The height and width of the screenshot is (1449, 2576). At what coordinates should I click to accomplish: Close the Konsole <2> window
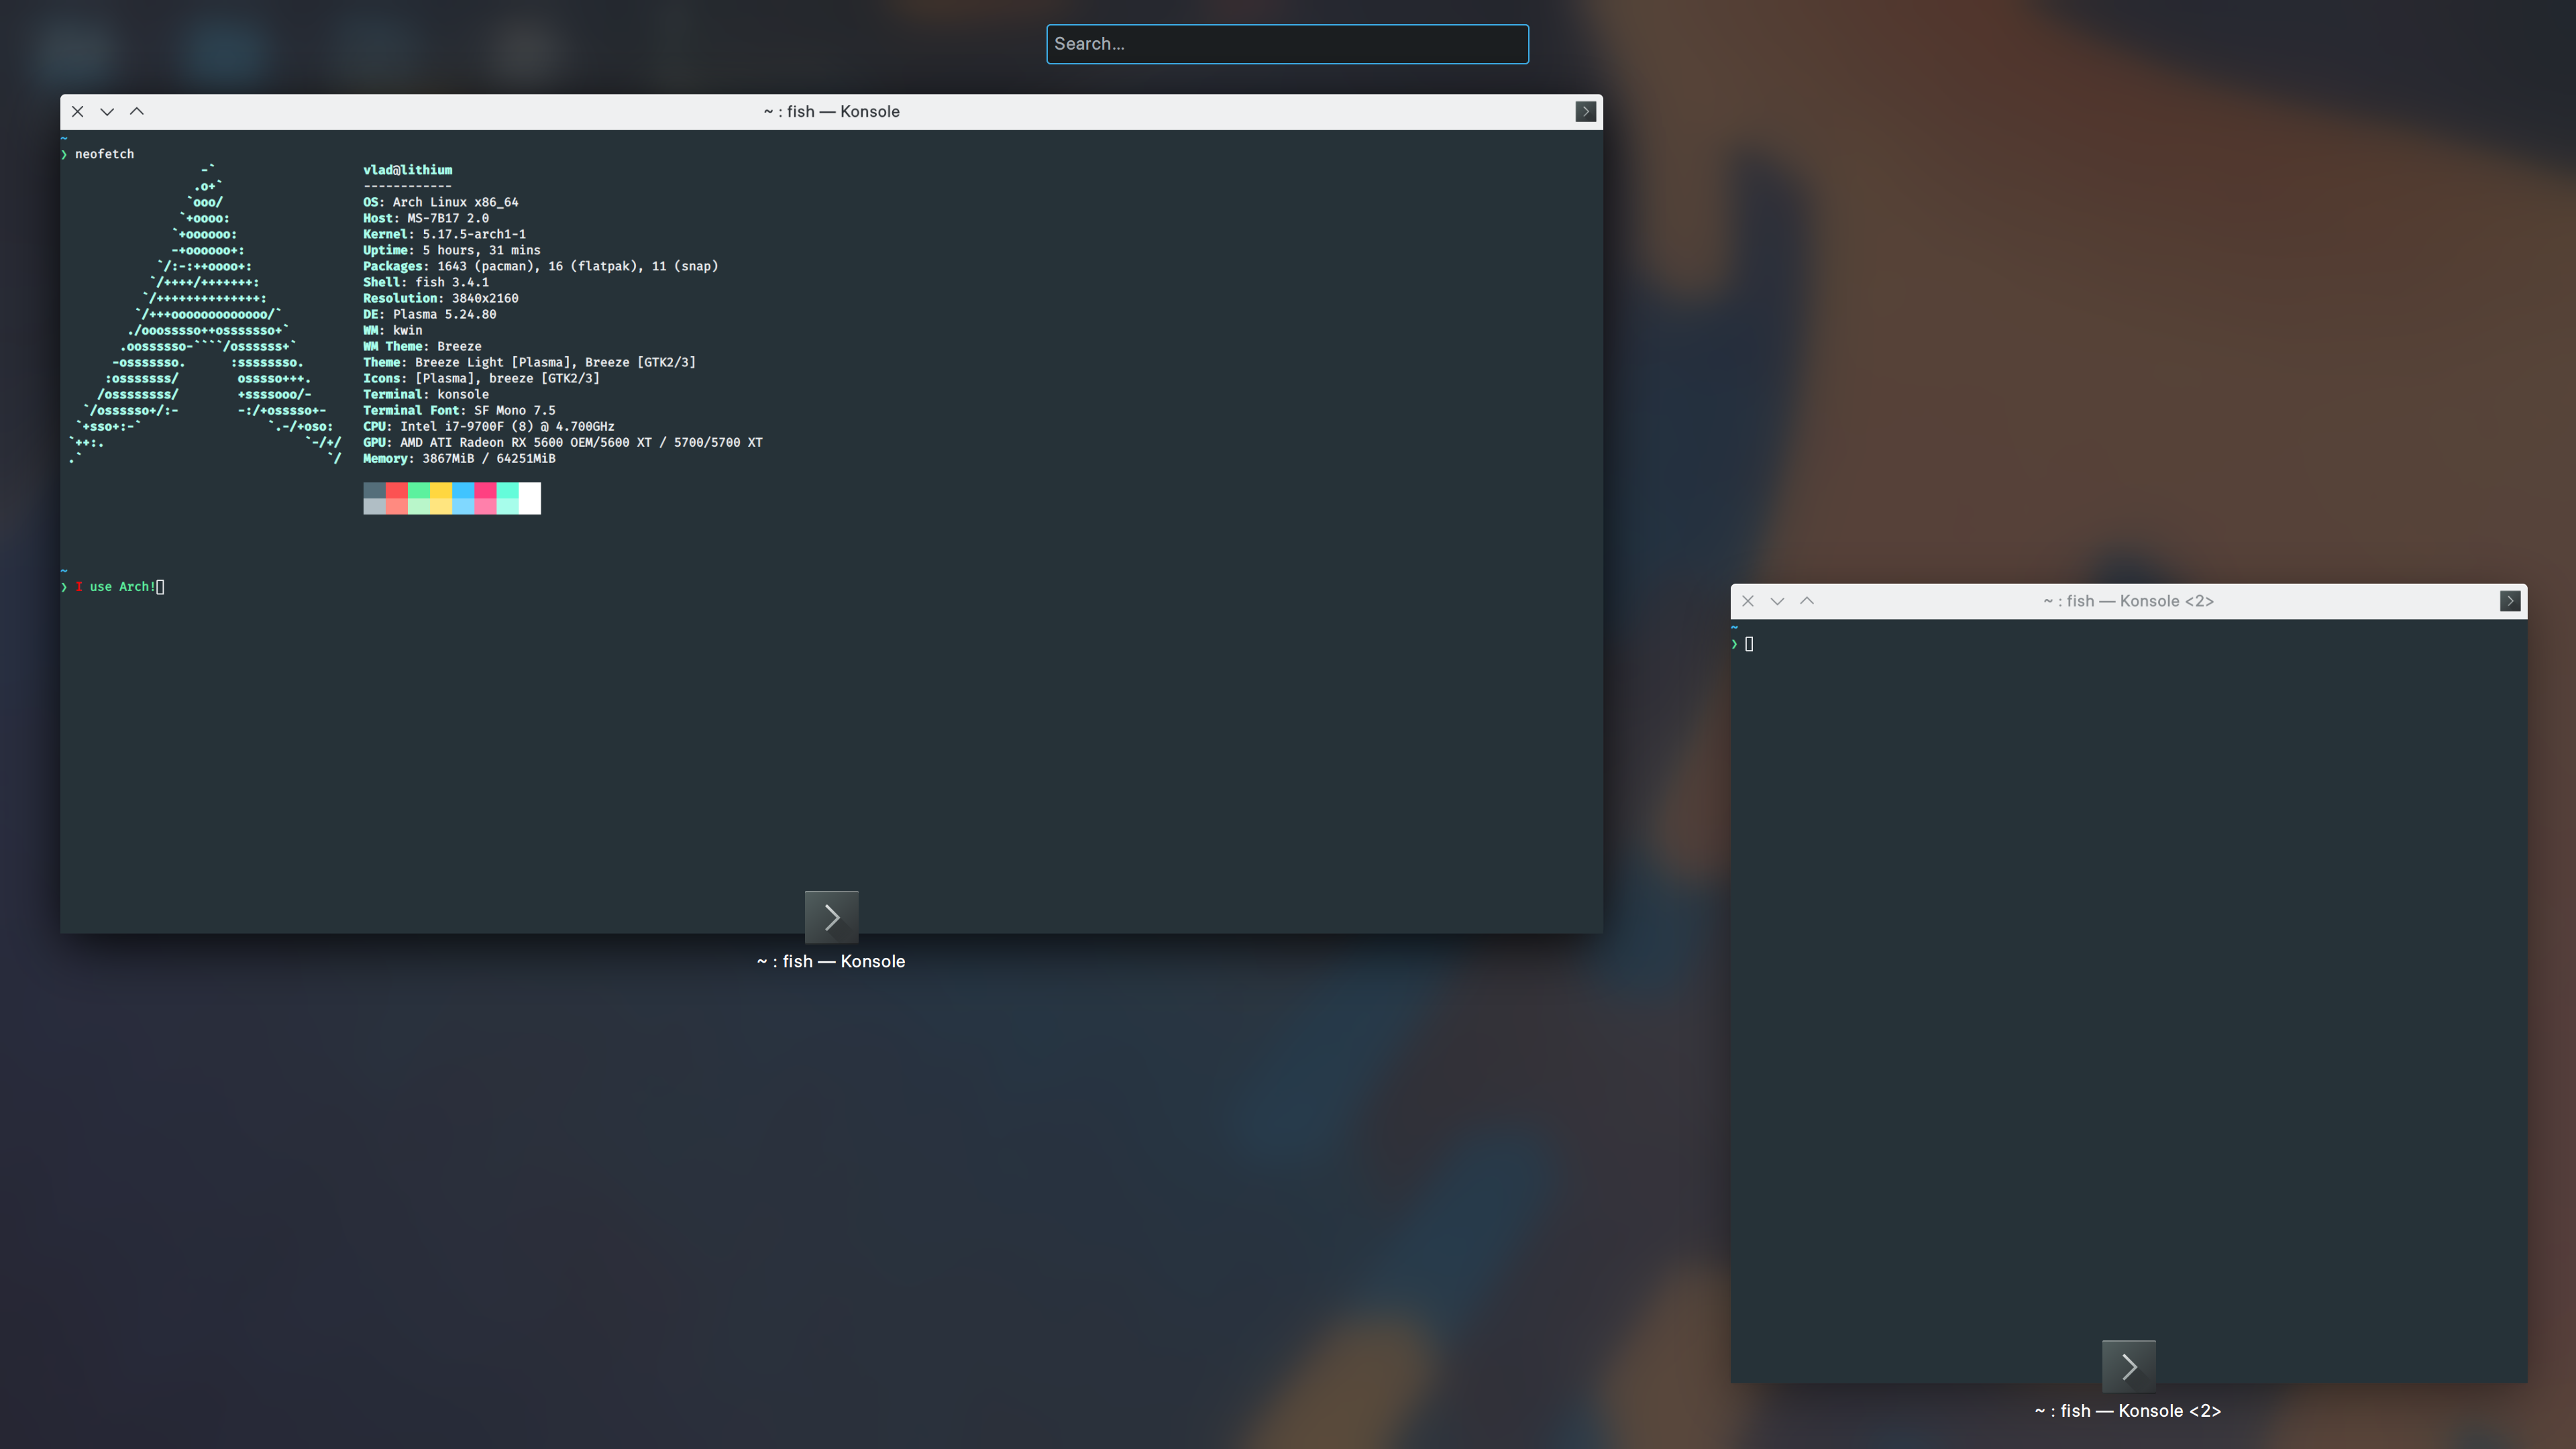coord(1747,601)
